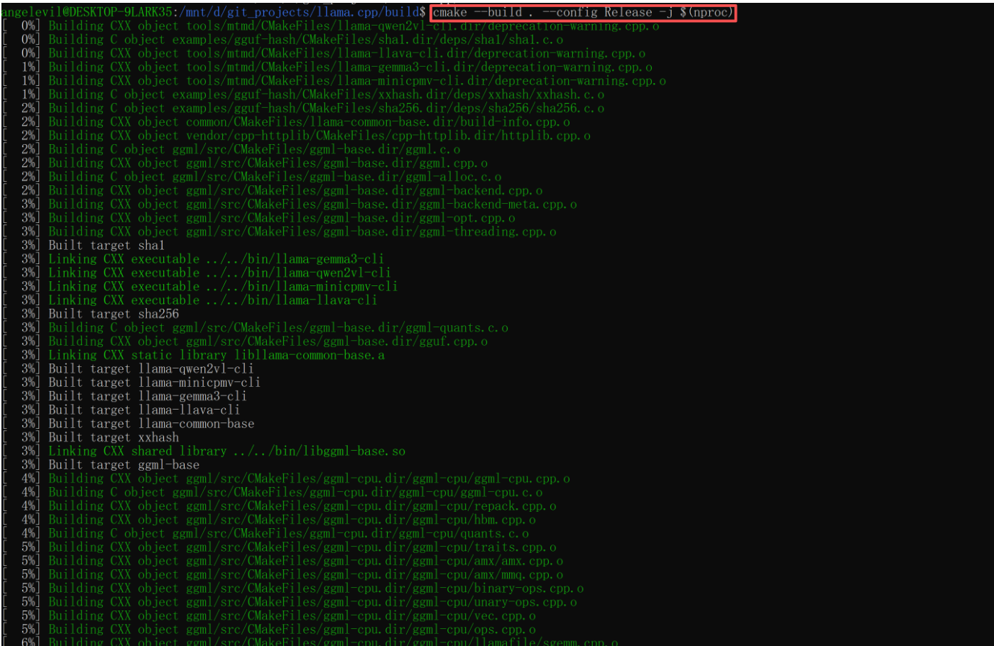The image size is (994, 646).
Task: Click the 'Built target sha256' line
Action: [90, 314]
